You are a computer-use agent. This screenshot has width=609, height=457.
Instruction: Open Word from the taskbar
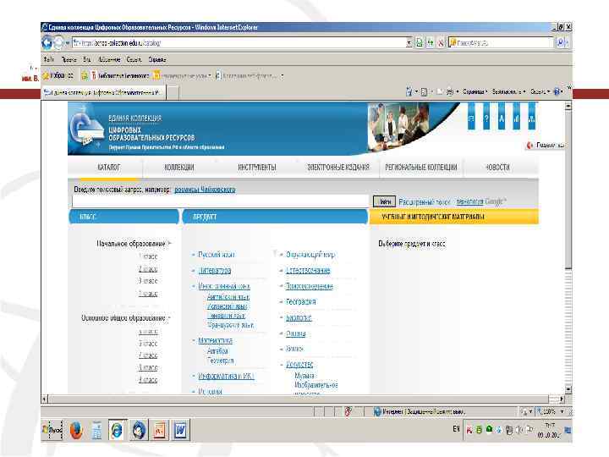pos(180,430)
